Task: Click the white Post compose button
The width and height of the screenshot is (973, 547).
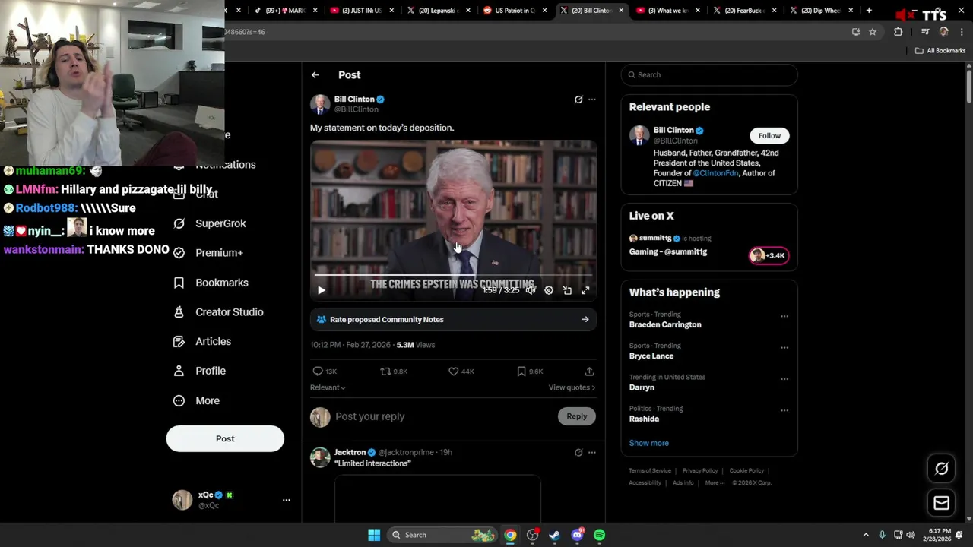Action: pos(225,438)
